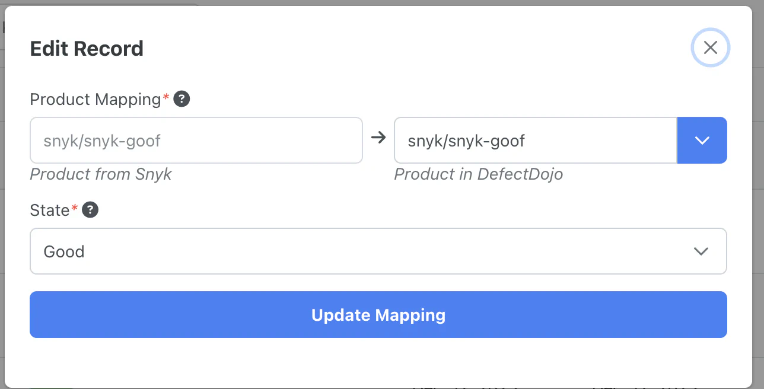Click the Product Mapping field label
This screenshot has width=764, height=389.
(95, 99)
